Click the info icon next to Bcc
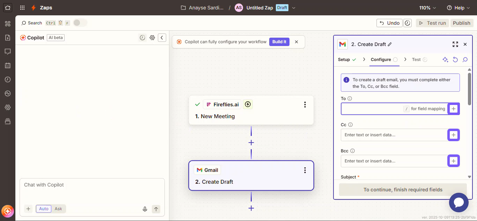Viewport: 477px width, 221px height. (x=352, y=151)
